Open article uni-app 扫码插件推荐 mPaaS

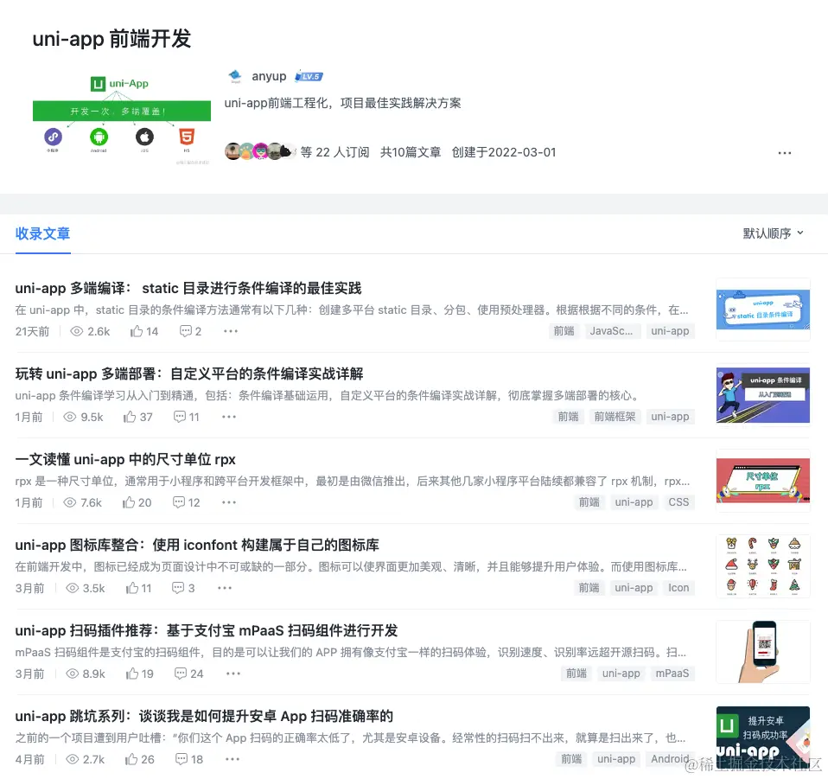click(207, 630)
